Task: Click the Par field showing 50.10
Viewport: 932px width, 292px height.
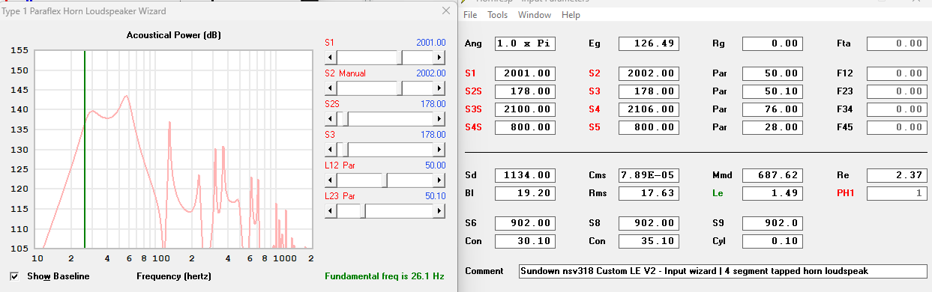Action: 772,91
